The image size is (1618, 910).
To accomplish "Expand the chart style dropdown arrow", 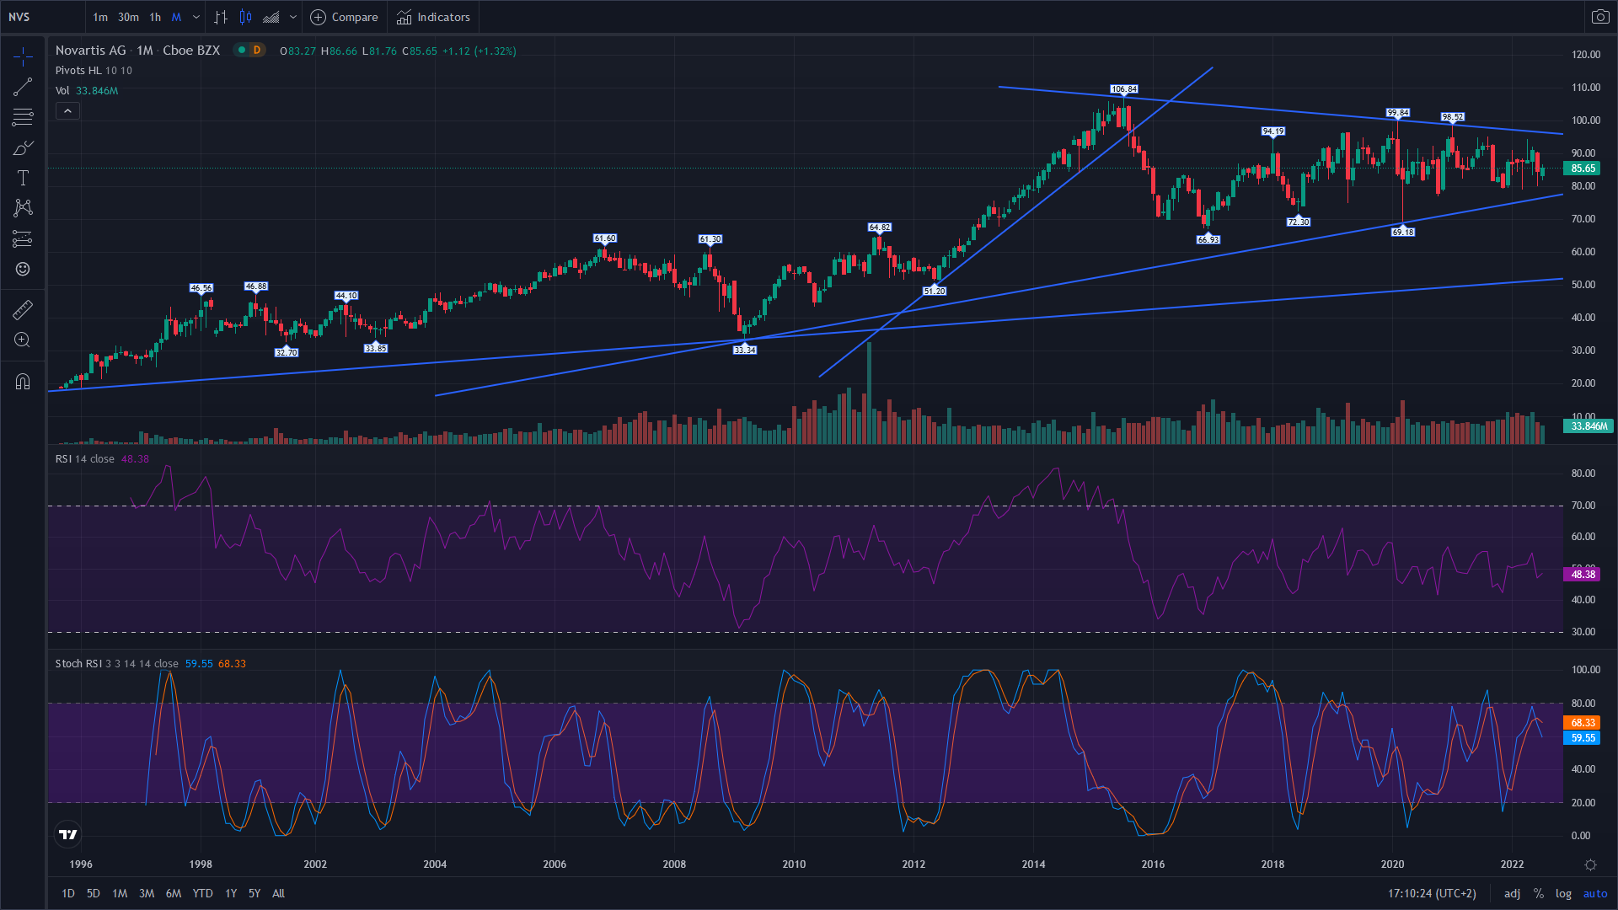I will coord(293,17).
